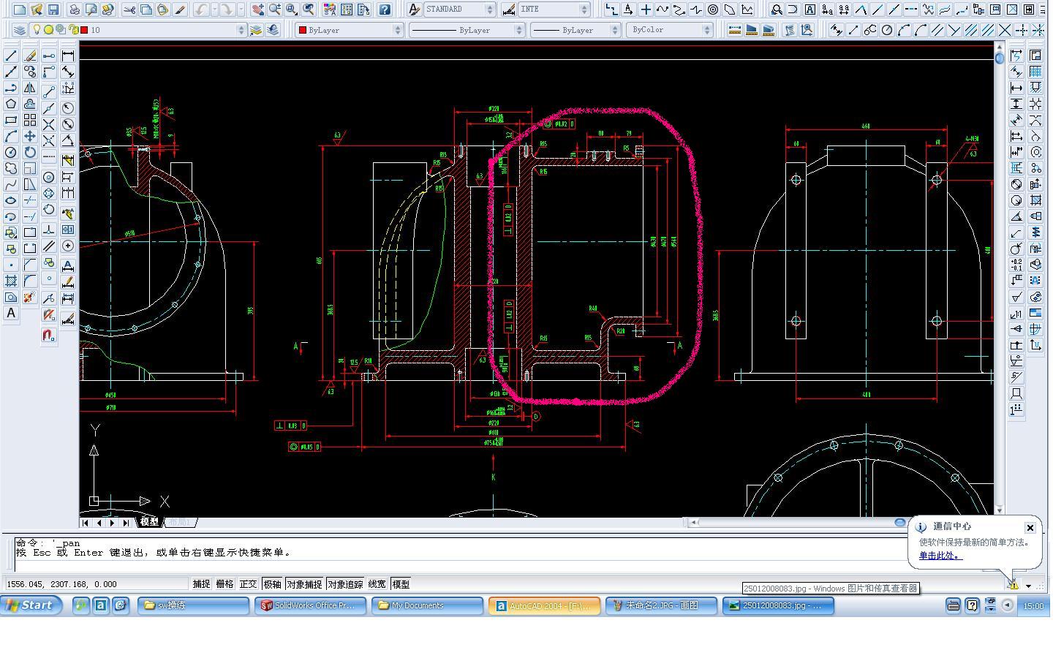Viewport: 1053px width, 658px height.
Task: Select the Line tool in Draw toolbar
Action: [x=11, y=56]
